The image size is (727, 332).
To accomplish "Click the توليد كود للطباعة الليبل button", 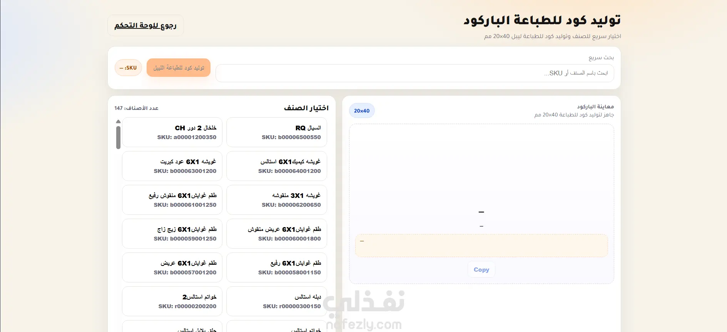I will [x=179, y=68].
